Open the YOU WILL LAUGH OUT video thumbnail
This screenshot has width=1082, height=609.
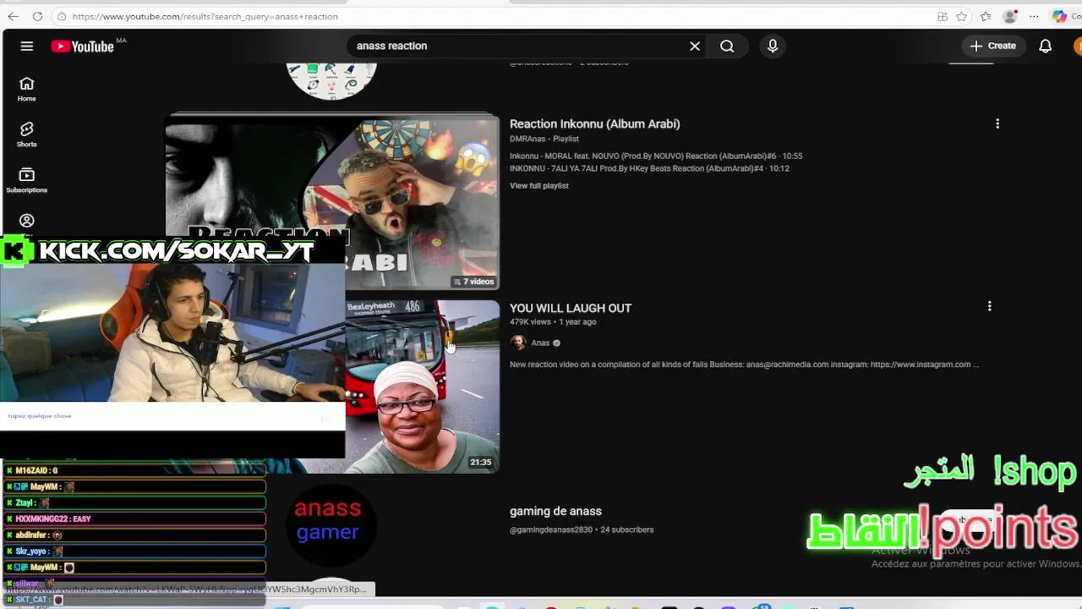423,386
